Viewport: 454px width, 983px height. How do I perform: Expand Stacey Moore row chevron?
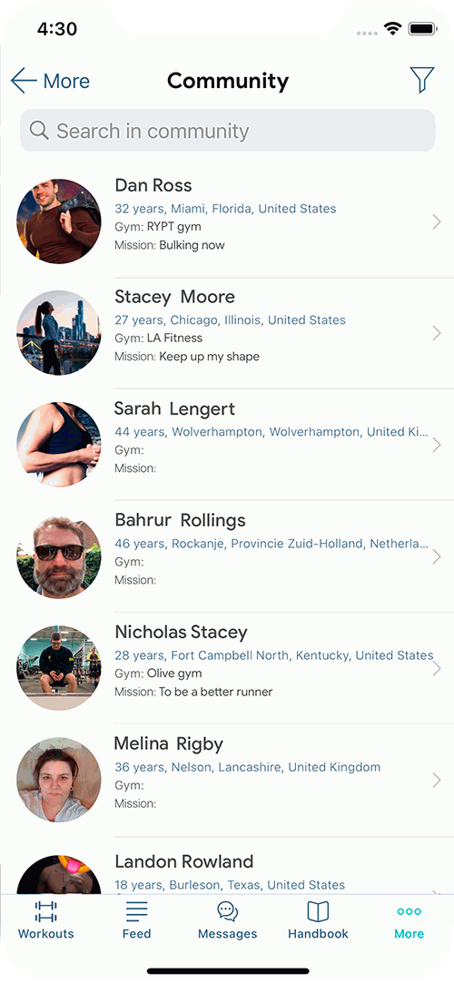(x=437, y=333)
